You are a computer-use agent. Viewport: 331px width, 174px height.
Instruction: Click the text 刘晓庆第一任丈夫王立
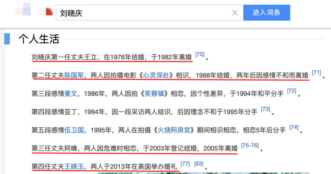coord(64,57)
